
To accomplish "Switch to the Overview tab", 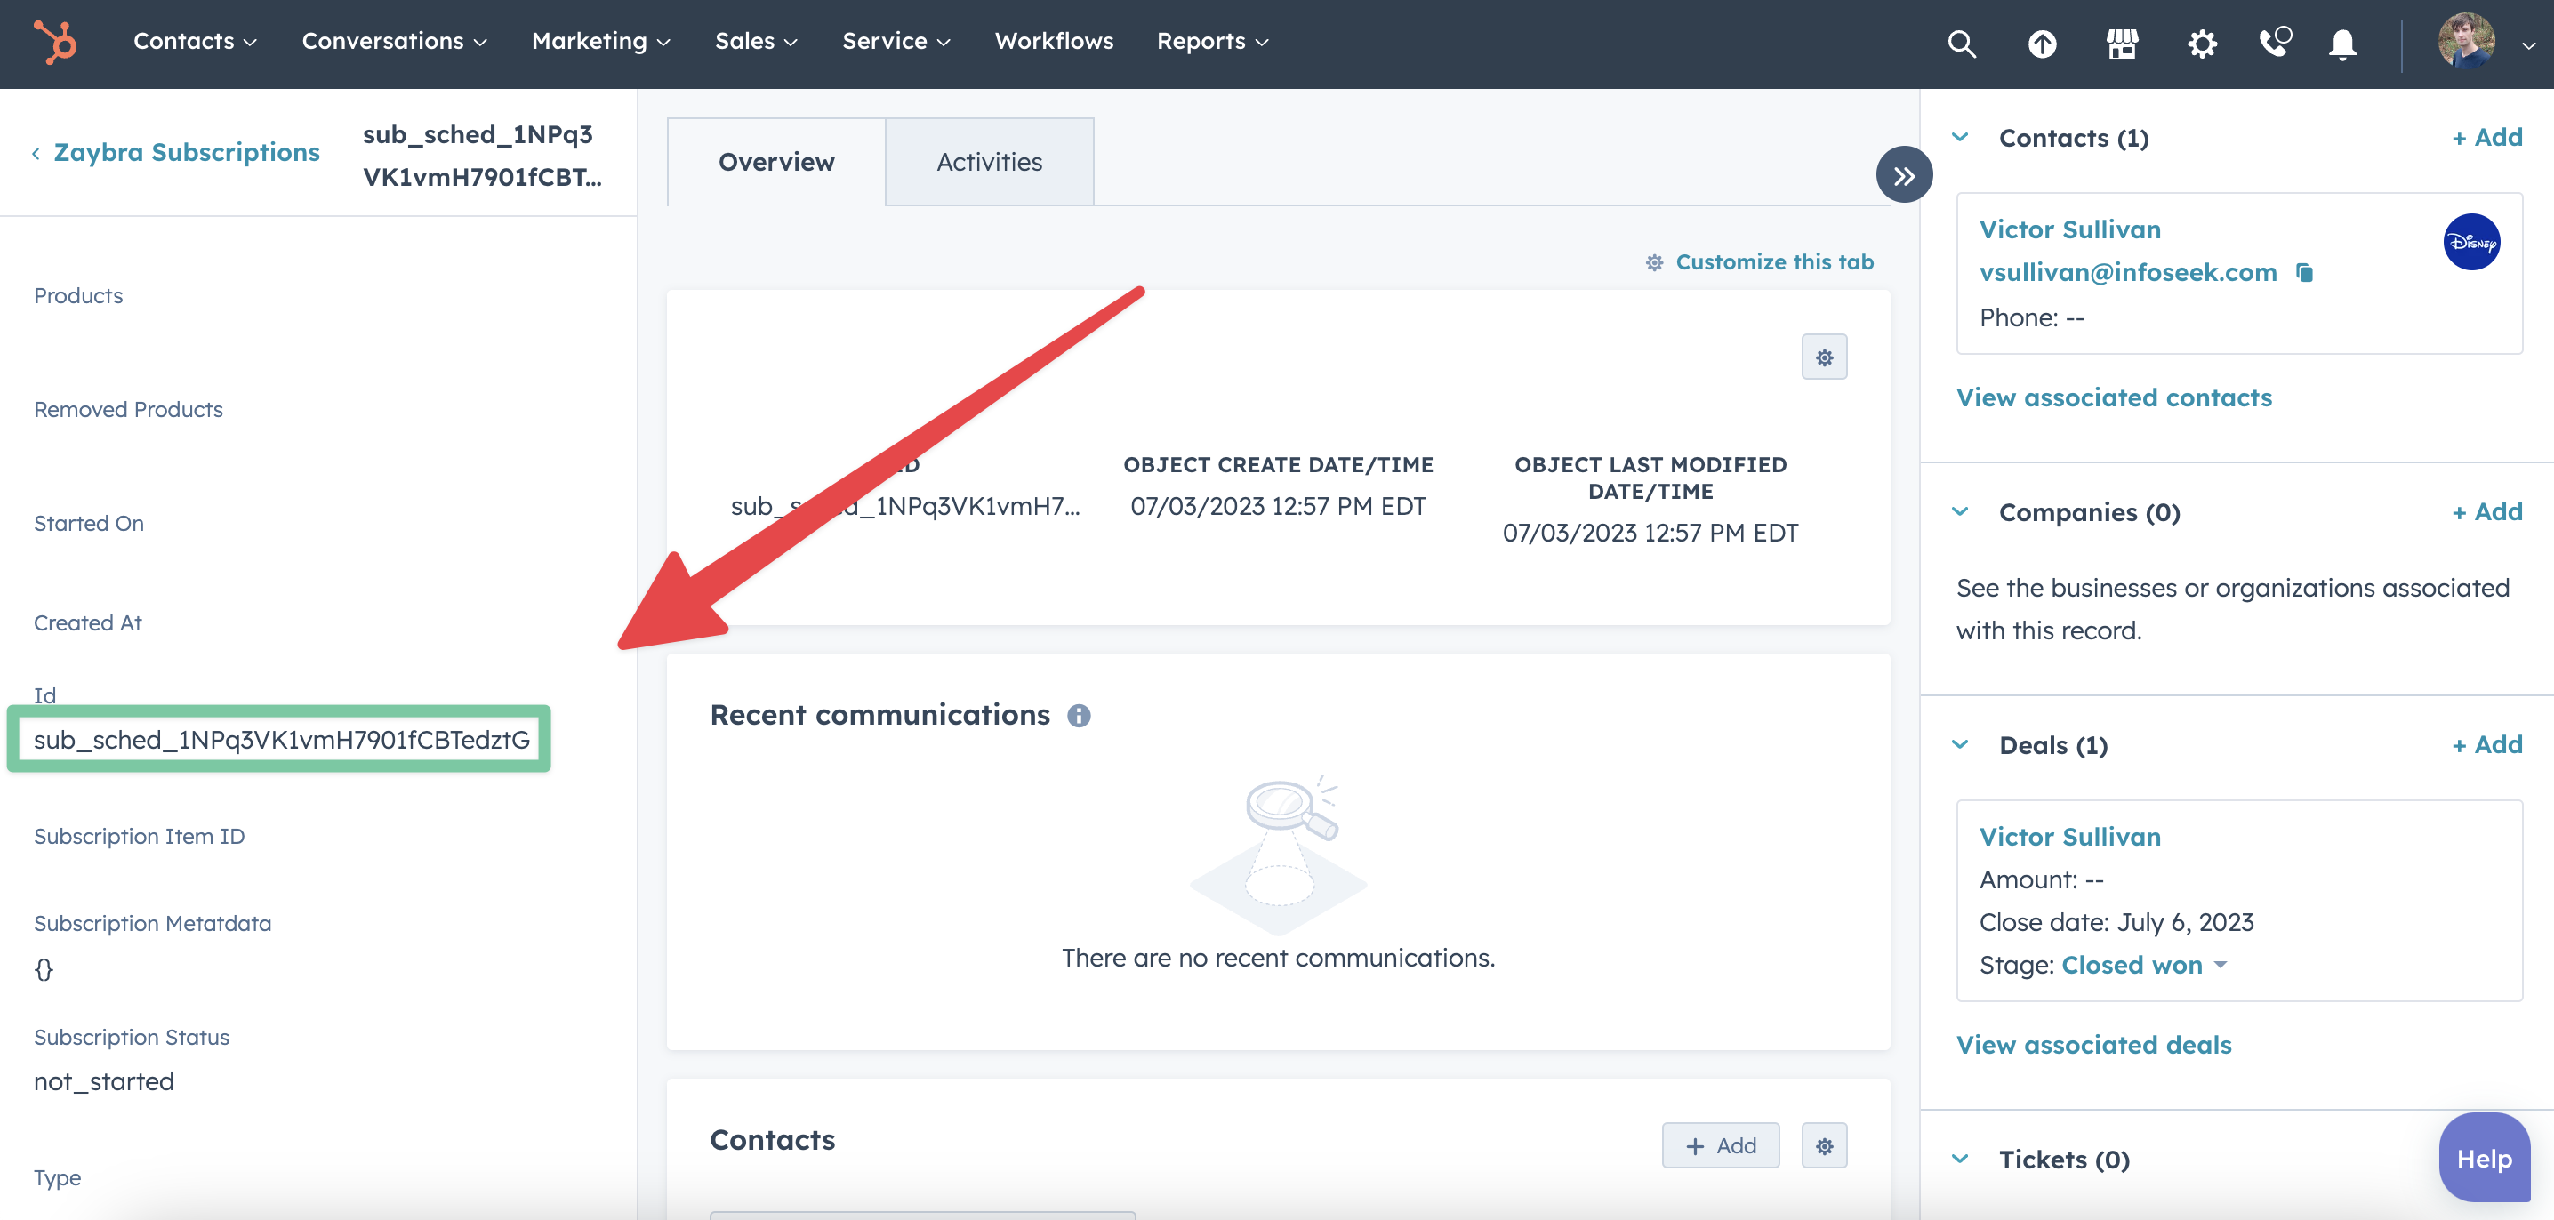I will tap(775, 161).
